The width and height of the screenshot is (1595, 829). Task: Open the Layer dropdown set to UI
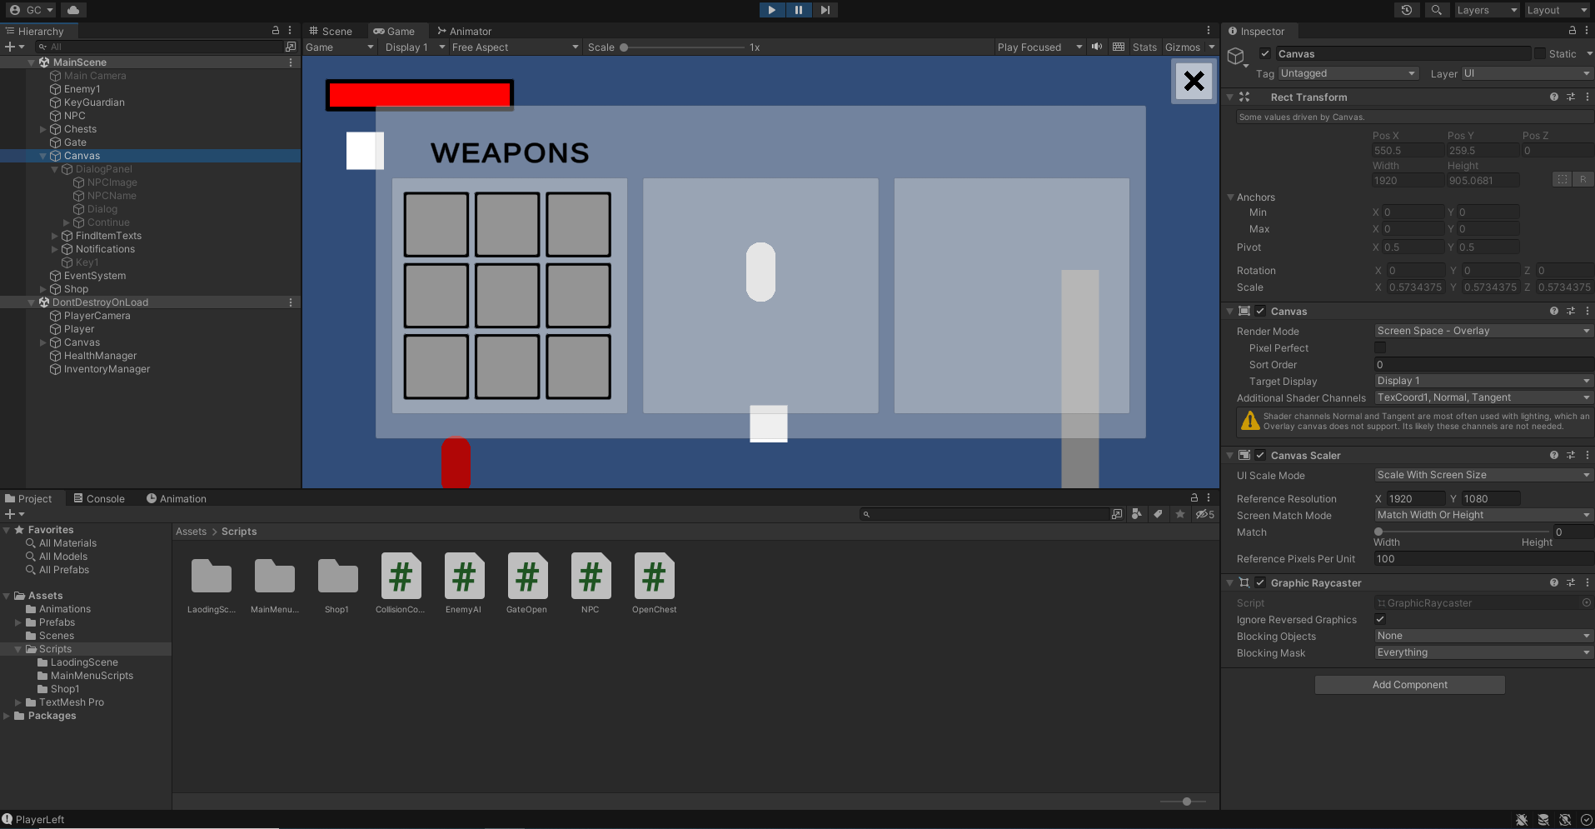pos(1527,73)
